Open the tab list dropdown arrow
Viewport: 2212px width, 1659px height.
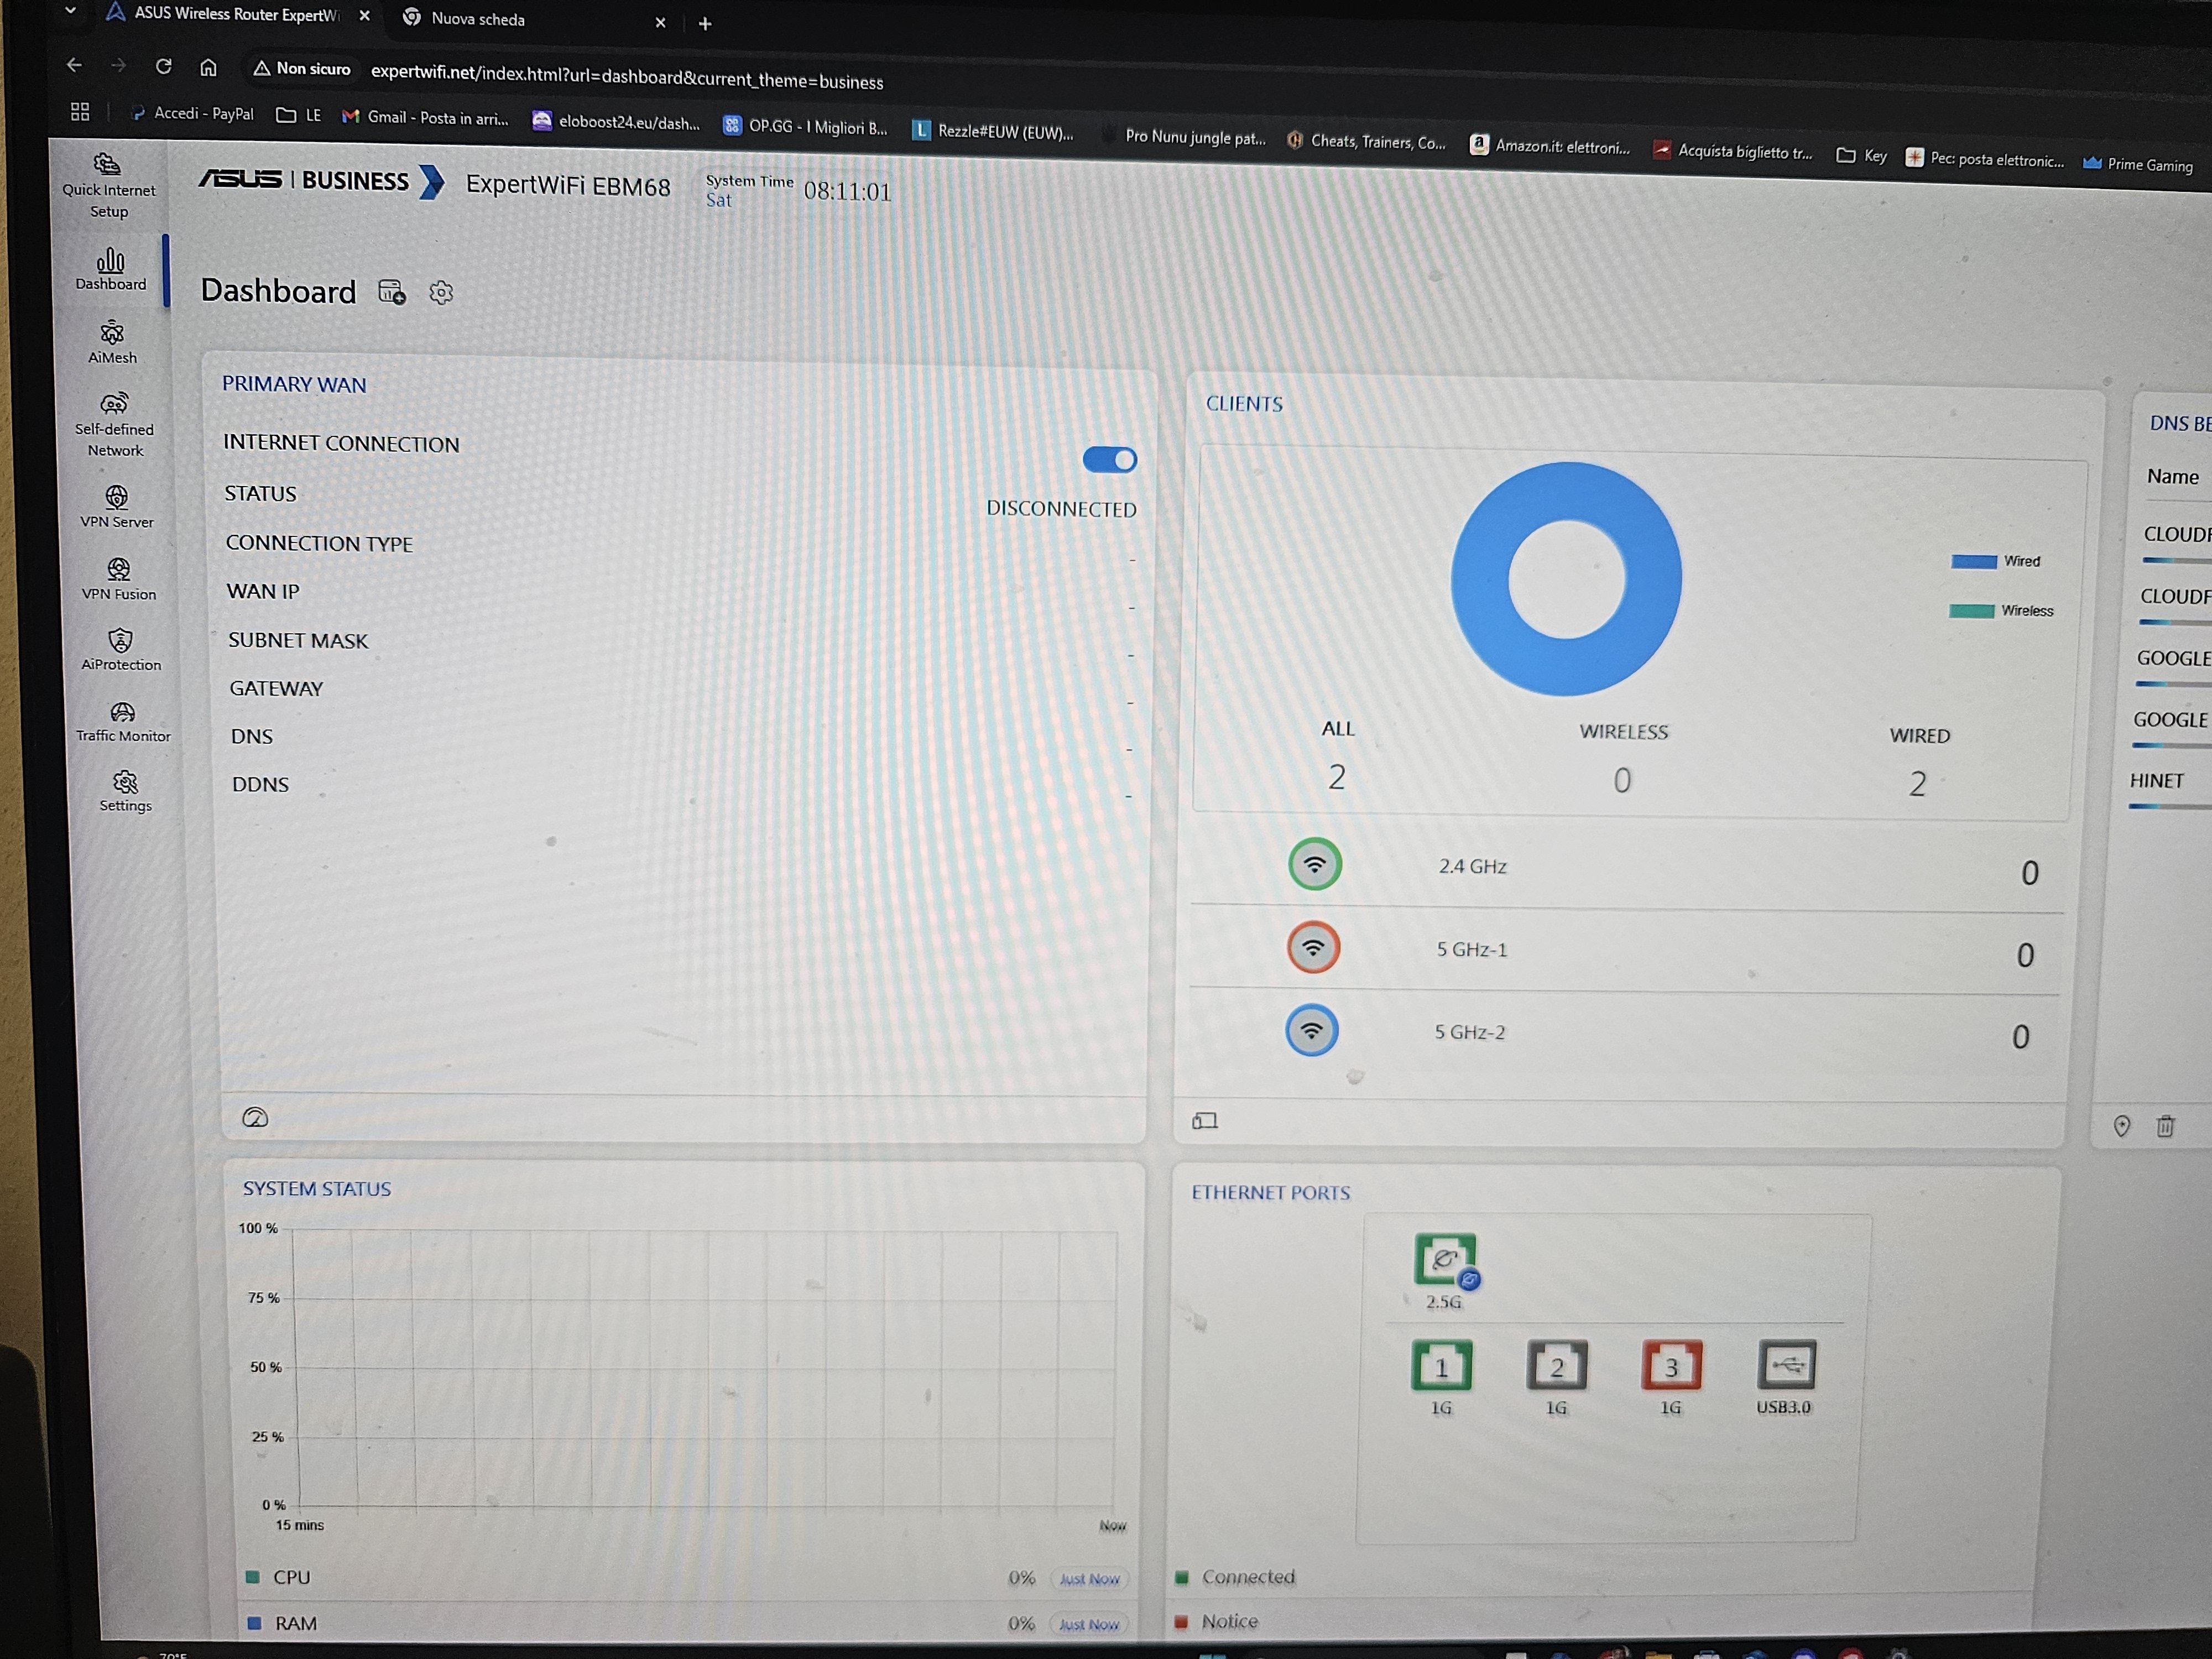[70, 11]
